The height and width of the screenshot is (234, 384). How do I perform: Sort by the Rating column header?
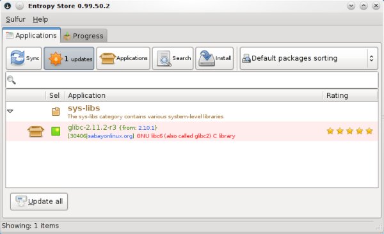click(351, 95)
